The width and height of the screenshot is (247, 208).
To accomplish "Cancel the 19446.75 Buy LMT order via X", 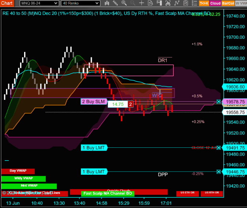I will 219,172.
